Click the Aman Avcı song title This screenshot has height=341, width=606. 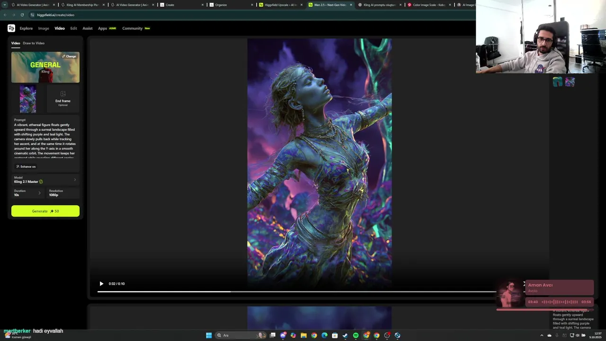click(540, 285)
